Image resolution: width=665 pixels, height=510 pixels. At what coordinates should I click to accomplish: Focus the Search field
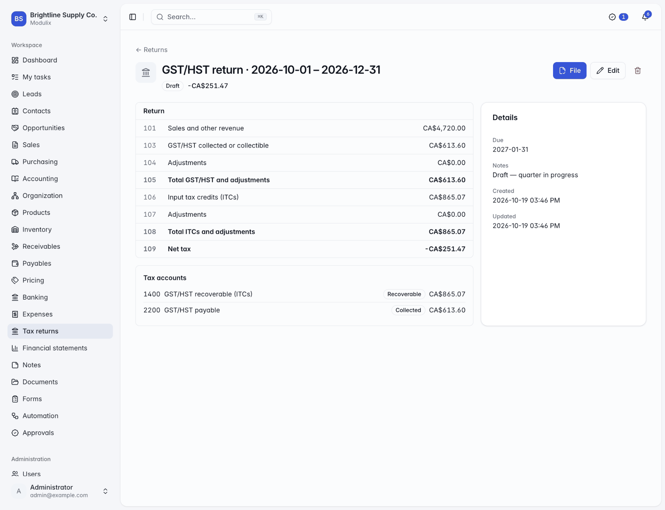(211, 17)
